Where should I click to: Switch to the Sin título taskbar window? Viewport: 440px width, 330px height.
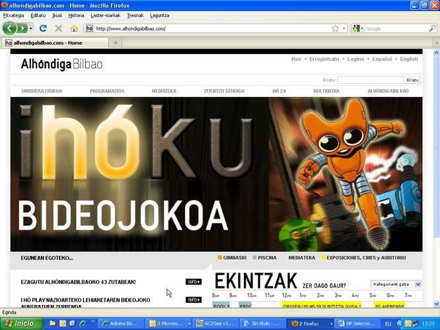pyautogui.click(x=263, y=323)
